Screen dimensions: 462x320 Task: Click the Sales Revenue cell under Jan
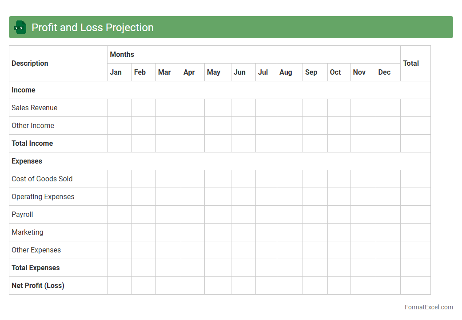click(x=119, y=108)
